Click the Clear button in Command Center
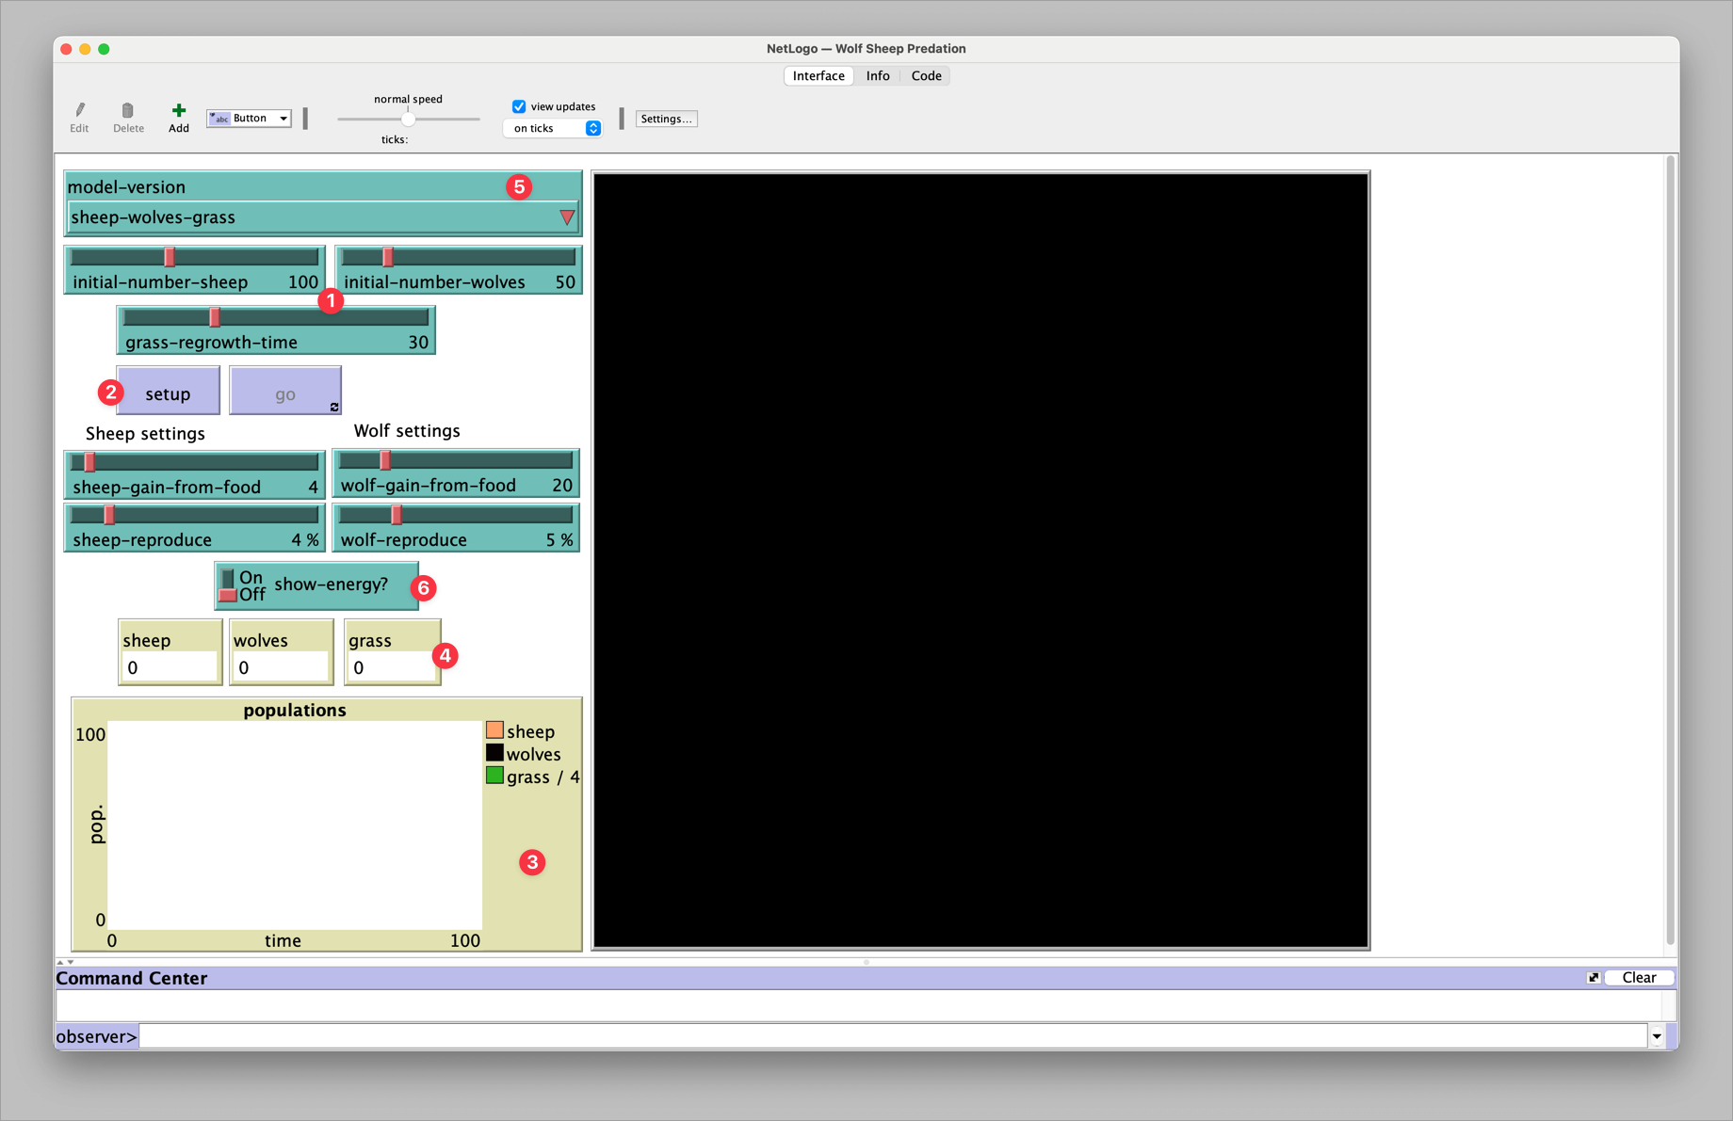This screenshot has width=1733, height=1121. click(1639, 977)
